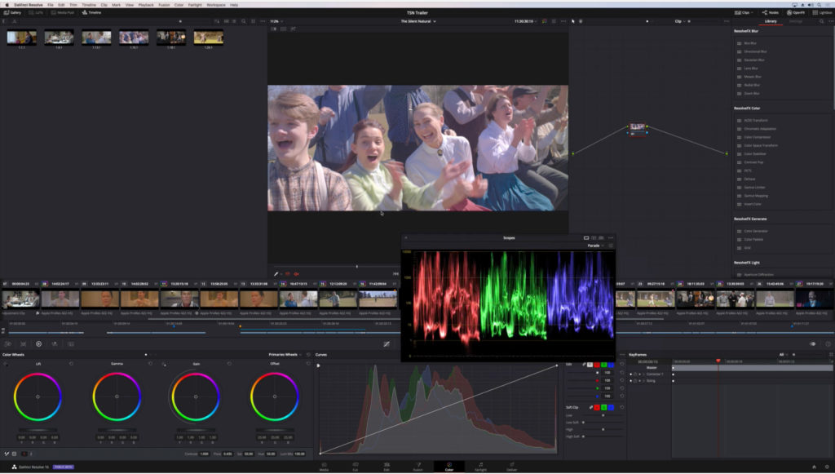
Task: Open the scopes panel options menu
Action: pyautogui.click(x=611, y=237)
